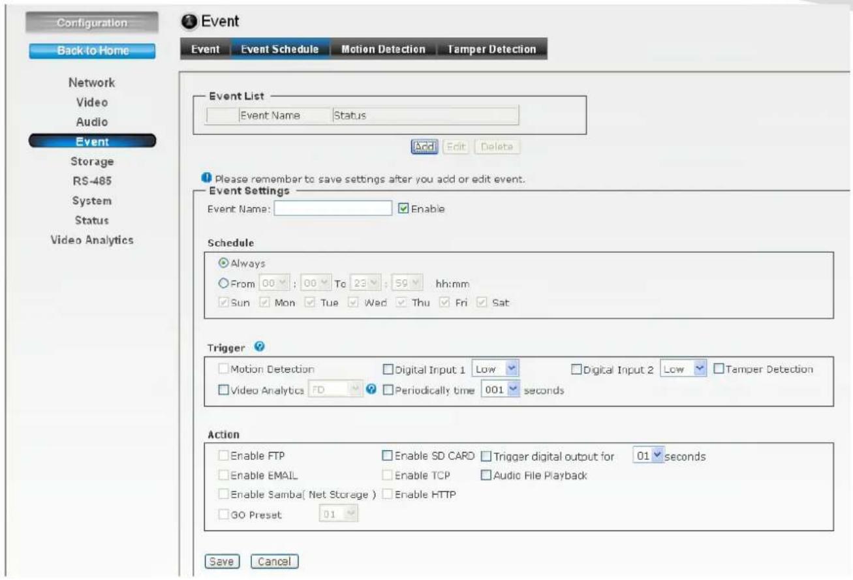Open System in the sidebar

click(x=92, y=200)
